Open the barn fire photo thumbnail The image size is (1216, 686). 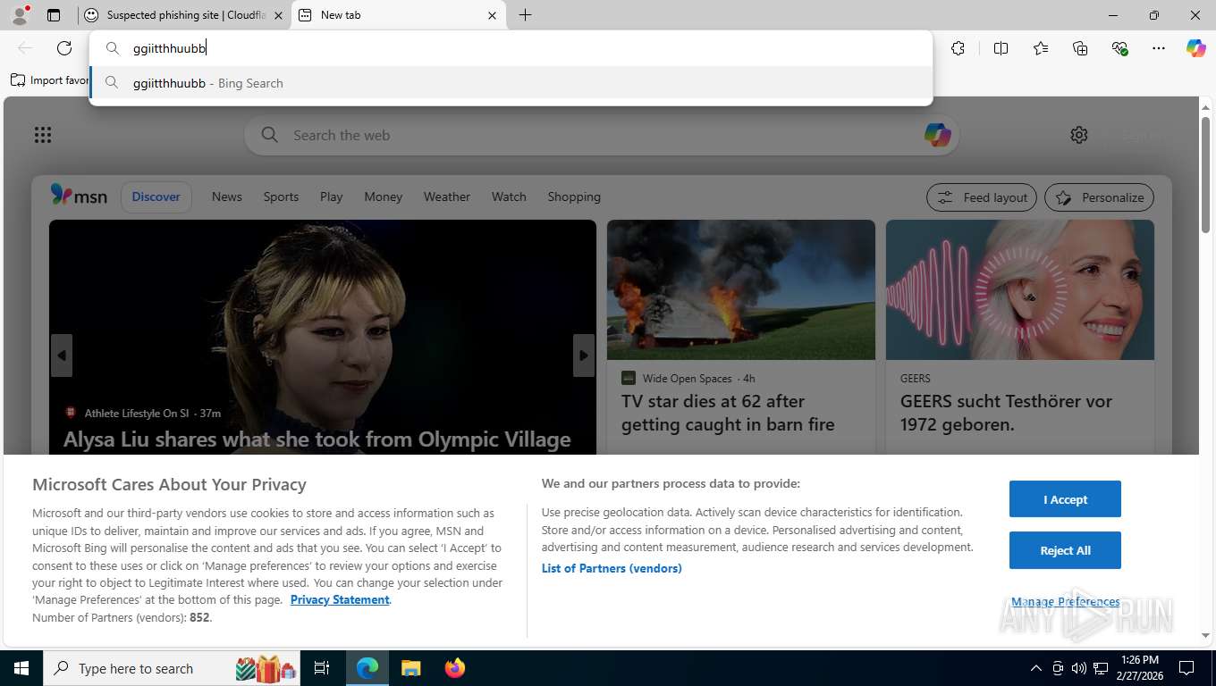[x=741, y=290]
